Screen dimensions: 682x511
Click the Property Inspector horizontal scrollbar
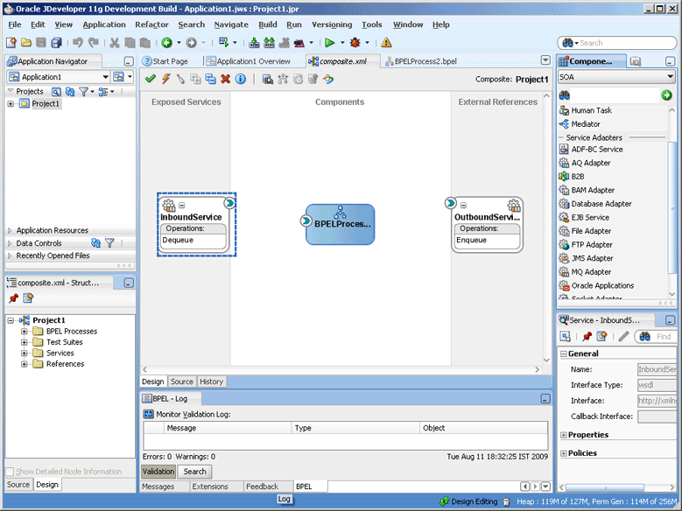point(618,487)
